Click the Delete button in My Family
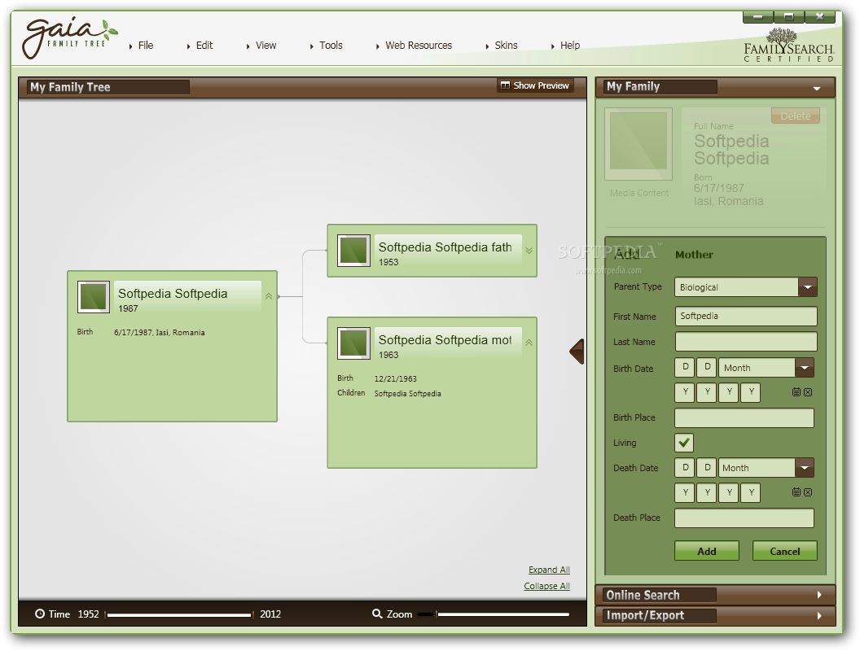The image size is (860, 651). [x=796, y=116]
